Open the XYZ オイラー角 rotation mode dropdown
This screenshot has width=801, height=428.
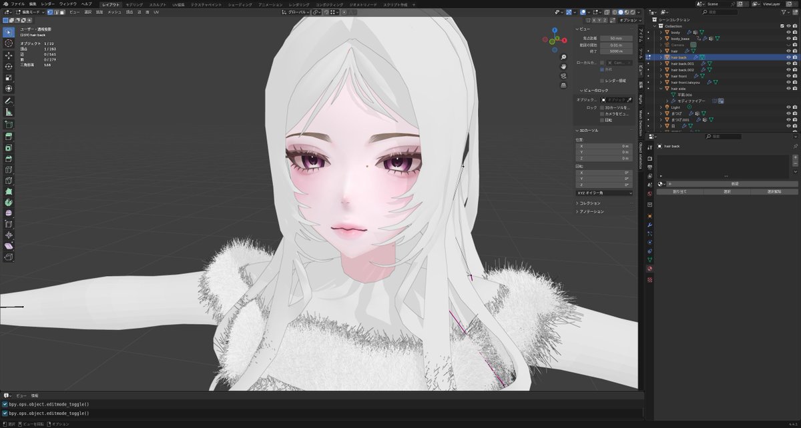click(604, 193)
